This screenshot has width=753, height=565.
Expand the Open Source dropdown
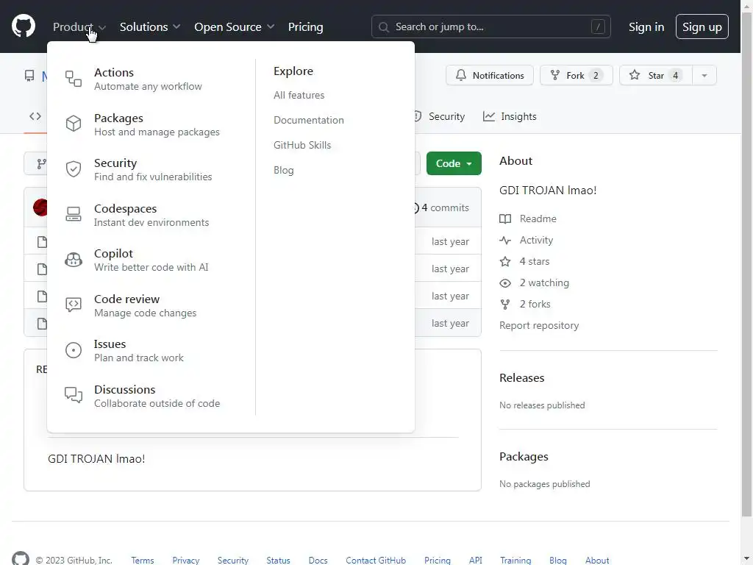[x=235, y=27]
